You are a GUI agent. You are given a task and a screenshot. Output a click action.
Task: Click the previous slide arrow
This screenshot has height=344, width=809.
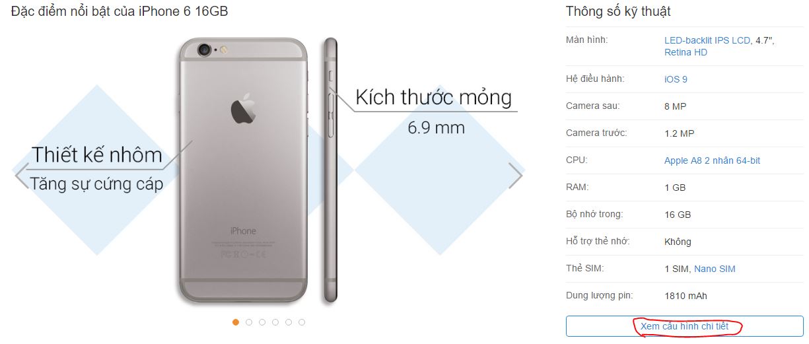point(21,176)
